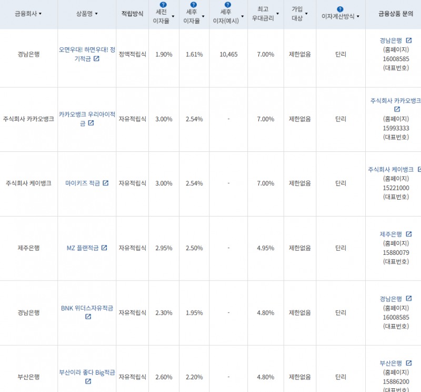Sort by 금융회사 column arrow
The image size is (421, 392).
click(x=41, y=14)
